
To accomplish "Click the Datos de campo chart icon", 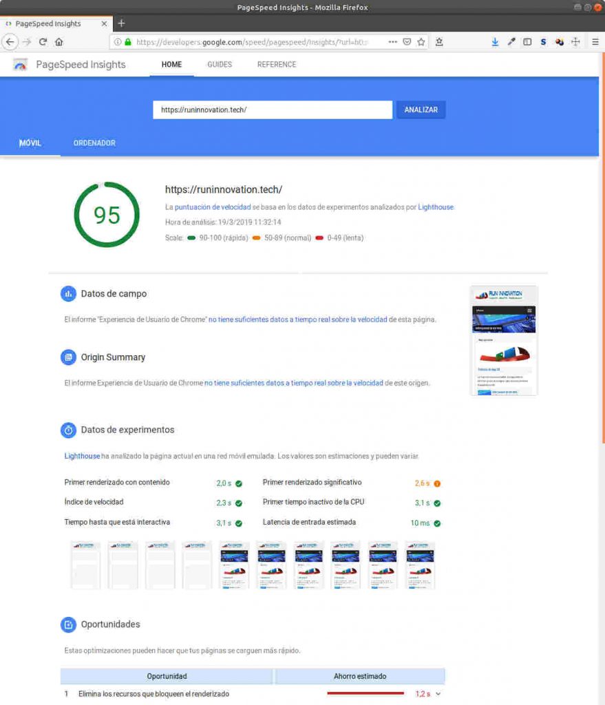I will [x=68, y=293].
